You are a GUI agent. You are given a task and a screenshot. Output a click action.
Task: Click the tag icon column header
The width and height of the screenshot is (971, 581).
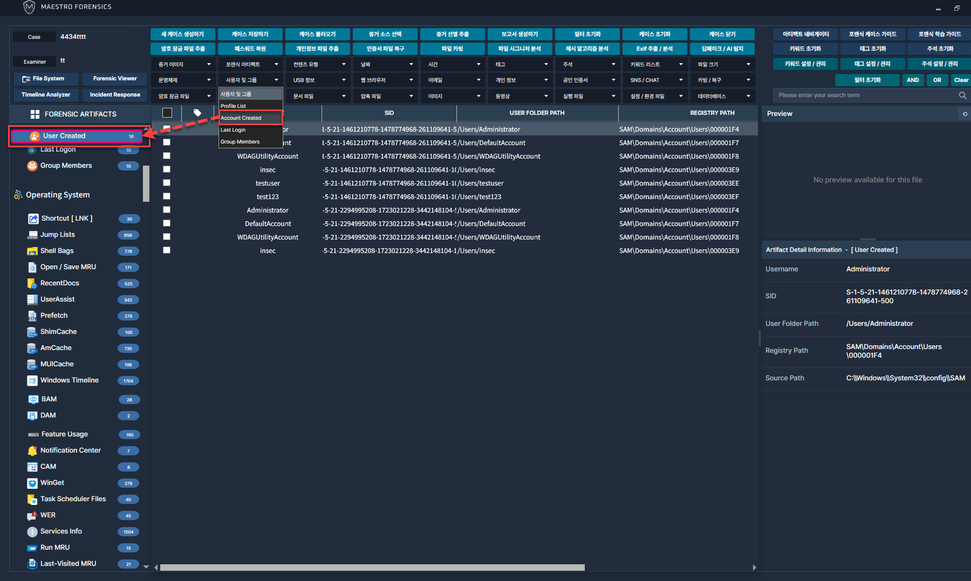click(x=197, y=113)
